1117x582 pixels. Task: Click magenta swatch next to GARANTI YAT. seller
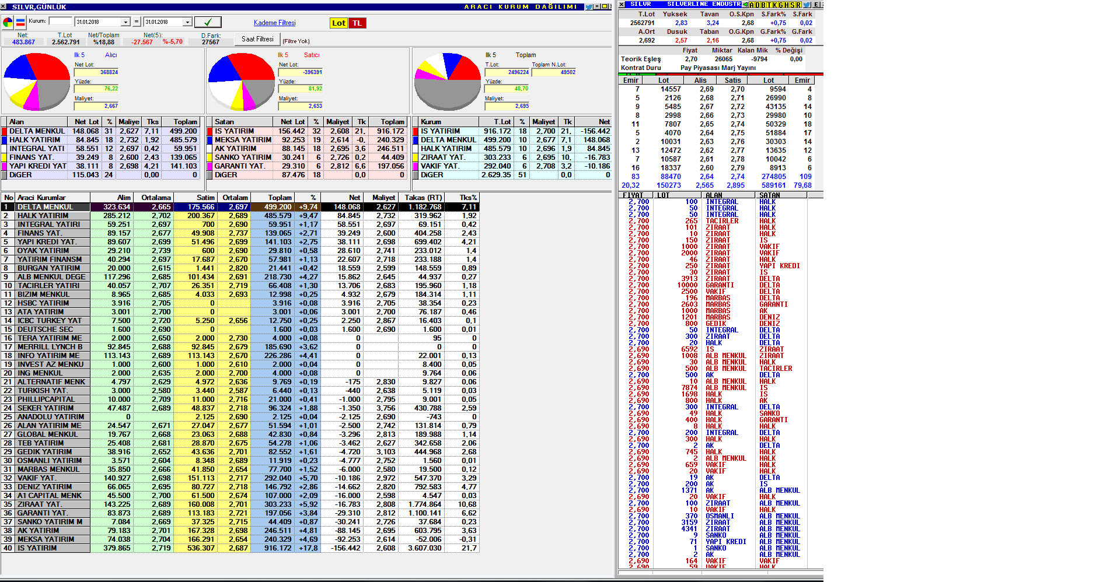pyautogui.click(x=210, y=166)
